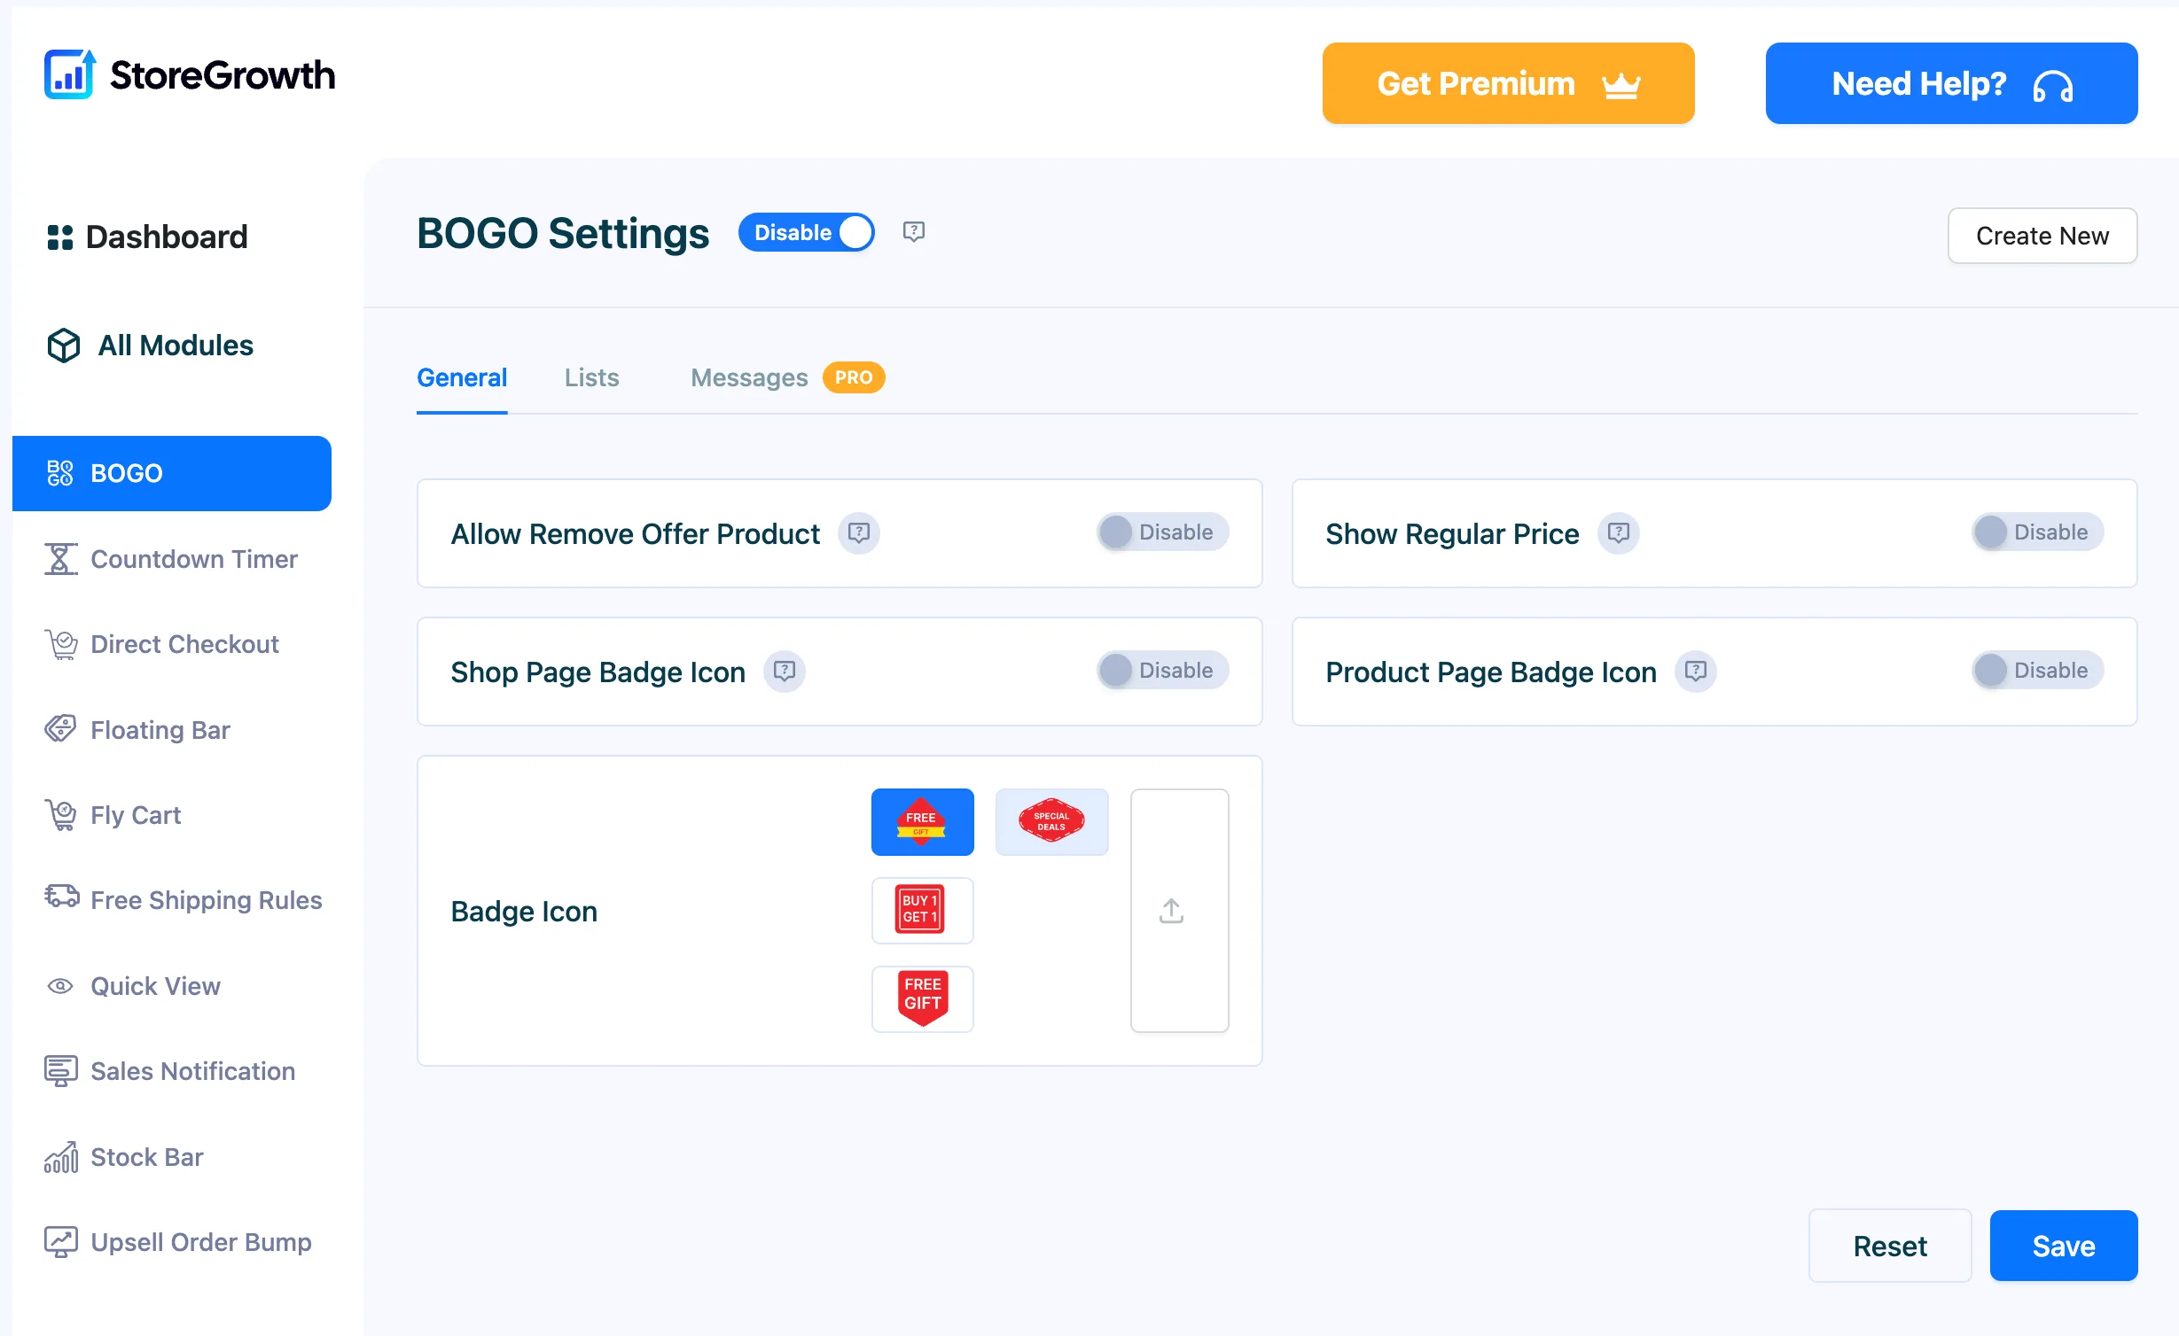
Task: Toggle the BOGO Settings main switch
Action: (x=807, y=232)
